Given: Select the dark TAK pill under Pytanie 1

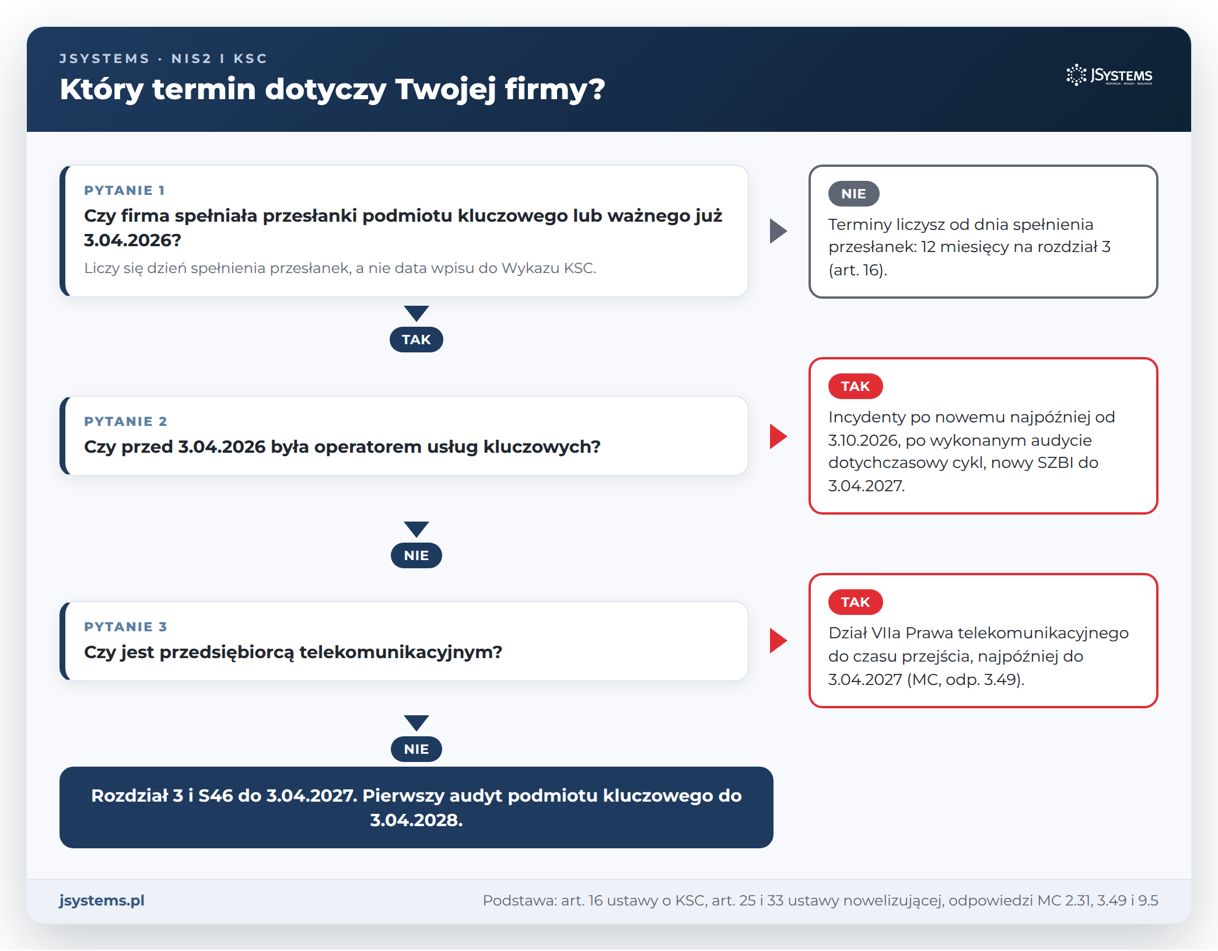Looking at the screenshot, I should coord(416,340).
